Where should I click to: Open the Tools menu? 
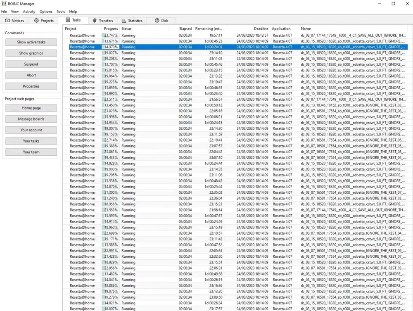pos(61,12)
